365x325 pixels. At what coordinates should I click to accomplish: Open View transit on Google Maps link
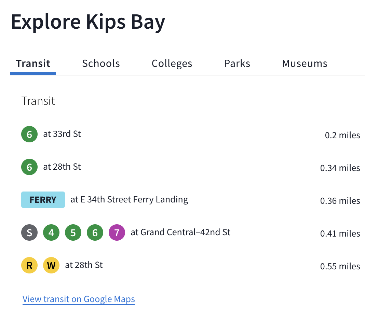click(79, 299)
